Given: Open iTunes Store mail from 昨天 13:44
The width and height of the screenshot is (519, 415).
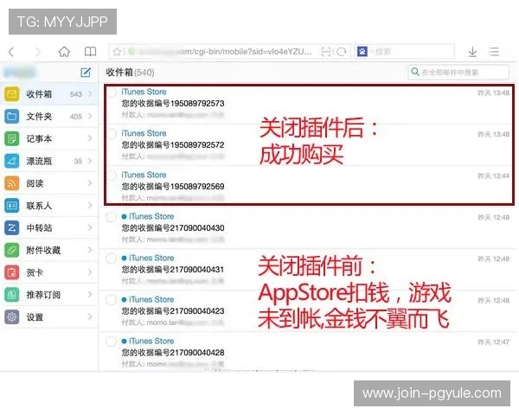Looking at the screenshot, I should click(x=309, y=185).
